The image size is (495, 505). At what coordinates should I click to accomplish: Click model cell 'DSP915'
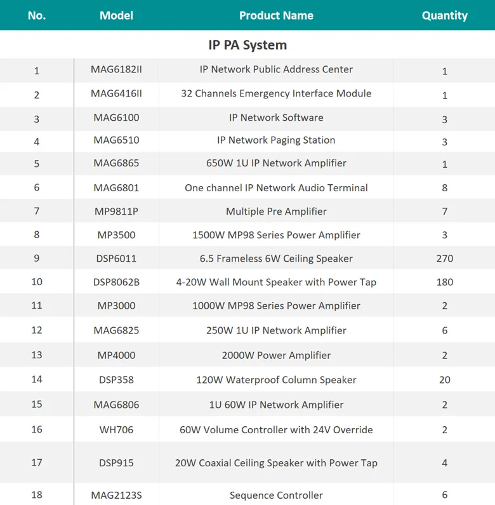pyautogui.click(x=116, y=463)
